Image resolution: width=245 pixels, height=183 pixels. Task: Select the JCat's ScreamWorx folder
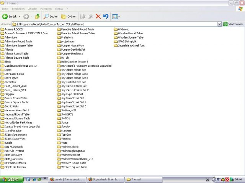(x=14, y=135)
